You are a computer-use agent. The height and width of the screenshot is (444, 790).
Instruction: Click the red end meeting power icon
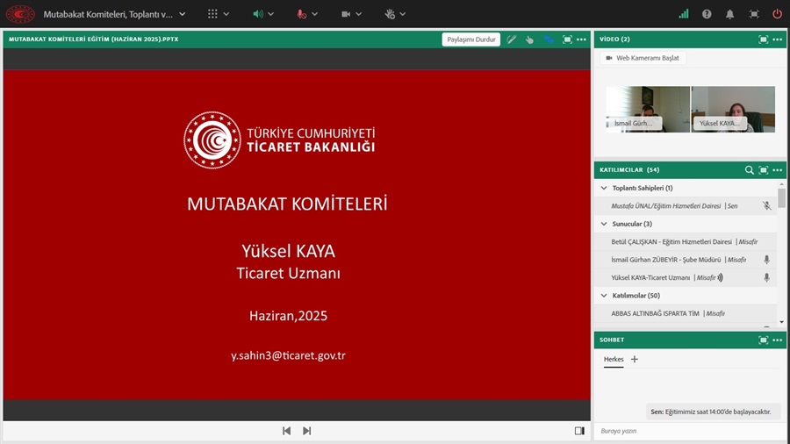(777, 14)
